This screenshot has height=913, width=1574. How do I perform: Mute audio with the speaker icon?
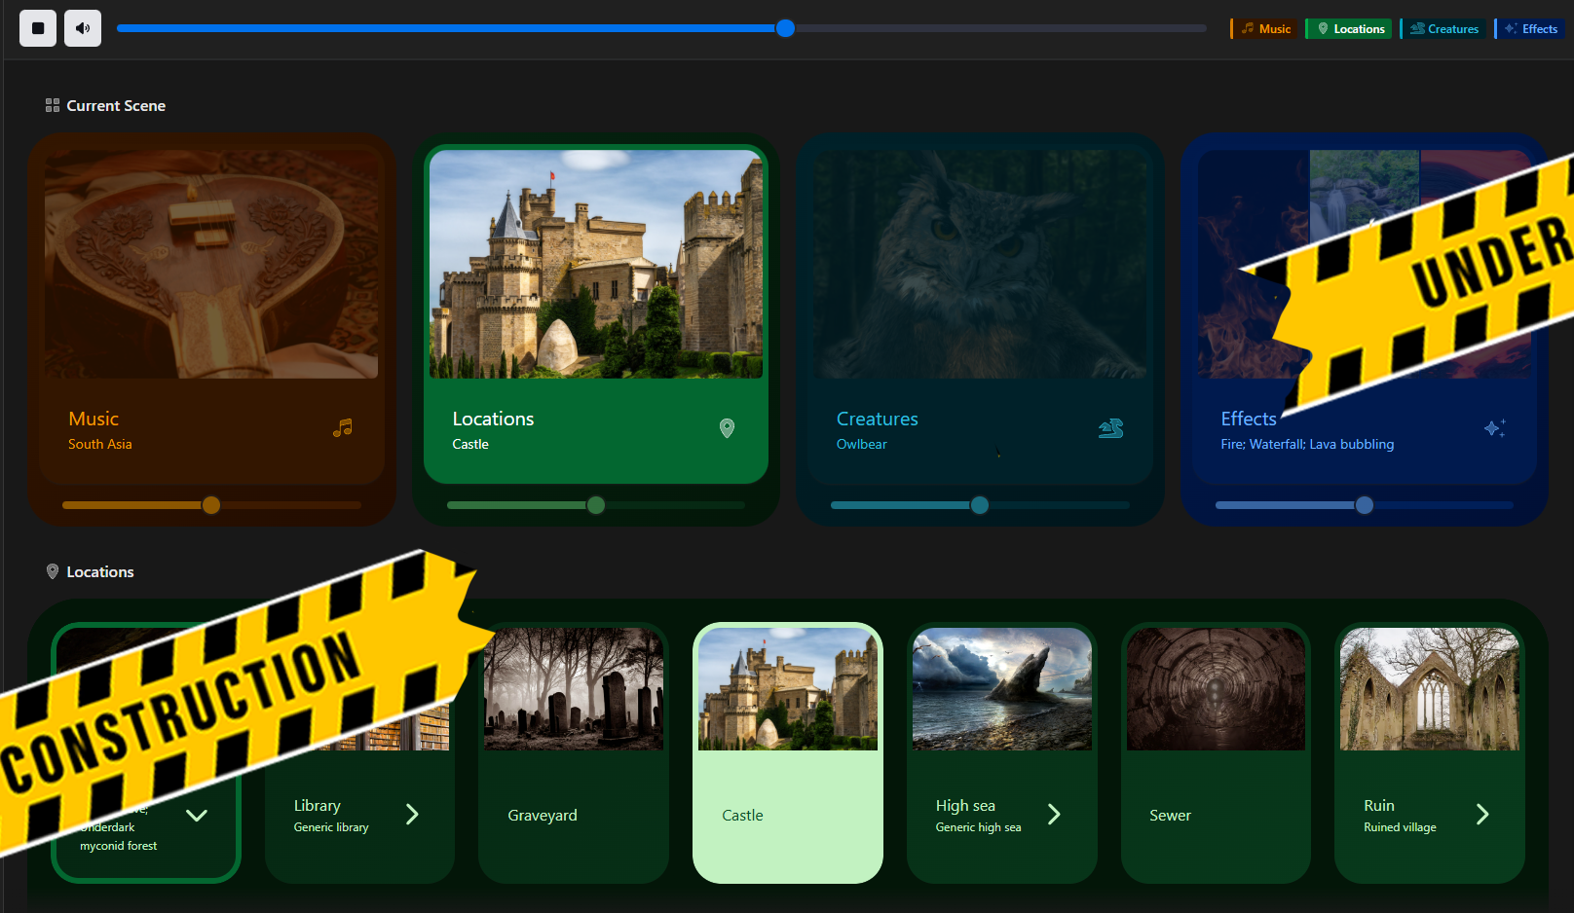pyautogui.click(x=83, y=28)
